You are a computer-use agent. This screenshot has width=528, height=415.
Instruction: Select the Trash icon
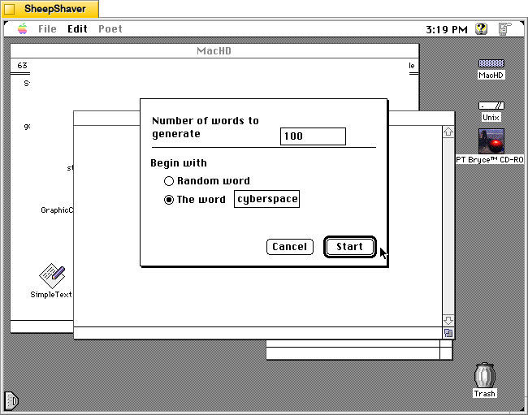click(485, 375)
